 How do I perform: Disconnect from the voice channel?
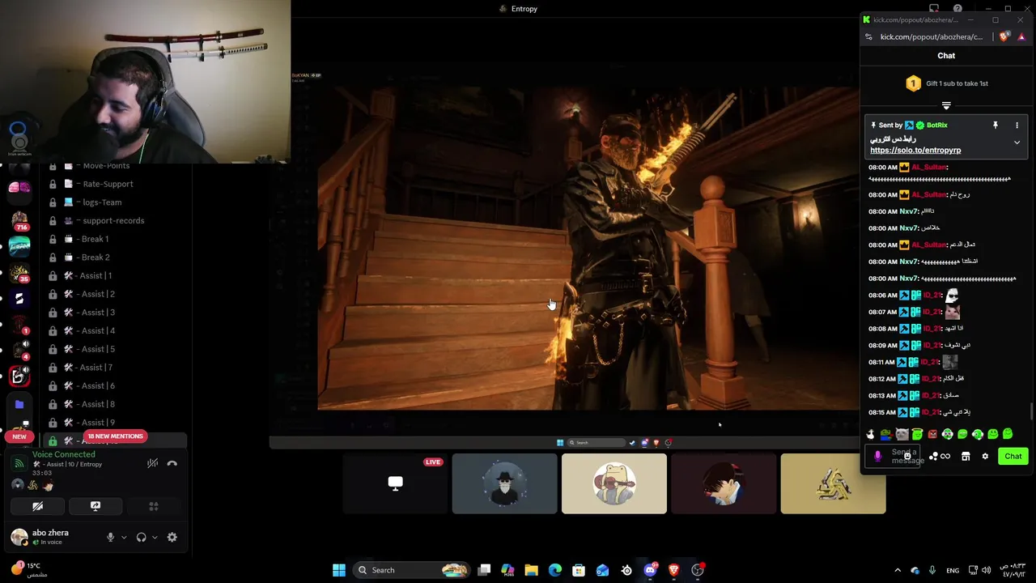[x=172, y=463]
